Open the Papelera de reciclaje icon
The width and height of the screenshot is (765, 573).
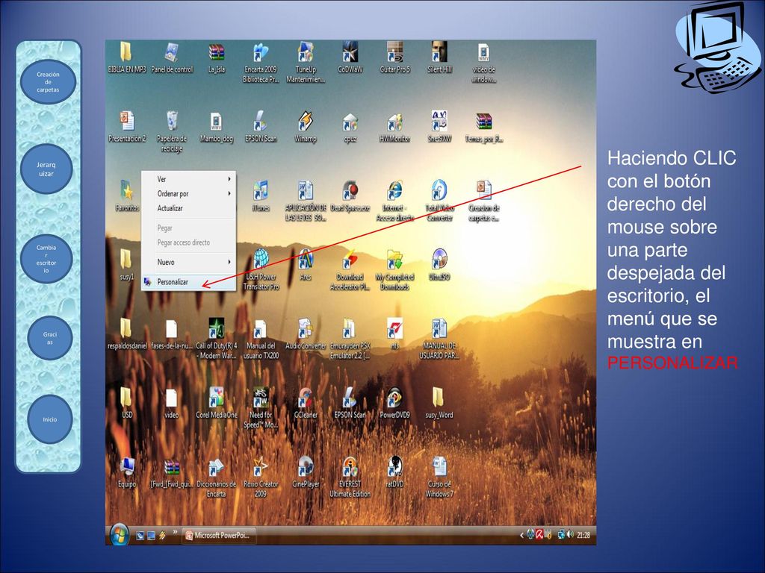click(172, 122)
